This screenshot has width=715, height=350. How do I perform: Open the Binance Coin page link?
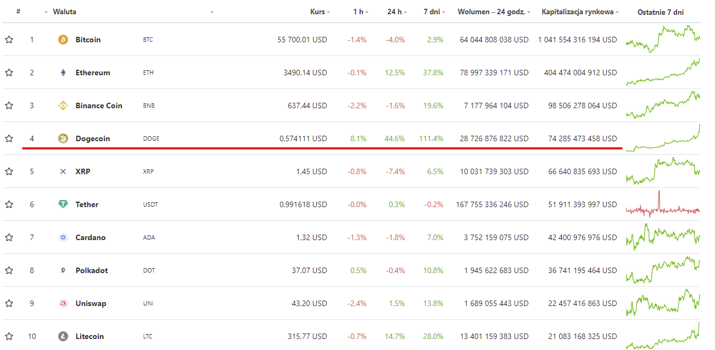(99, 105)
